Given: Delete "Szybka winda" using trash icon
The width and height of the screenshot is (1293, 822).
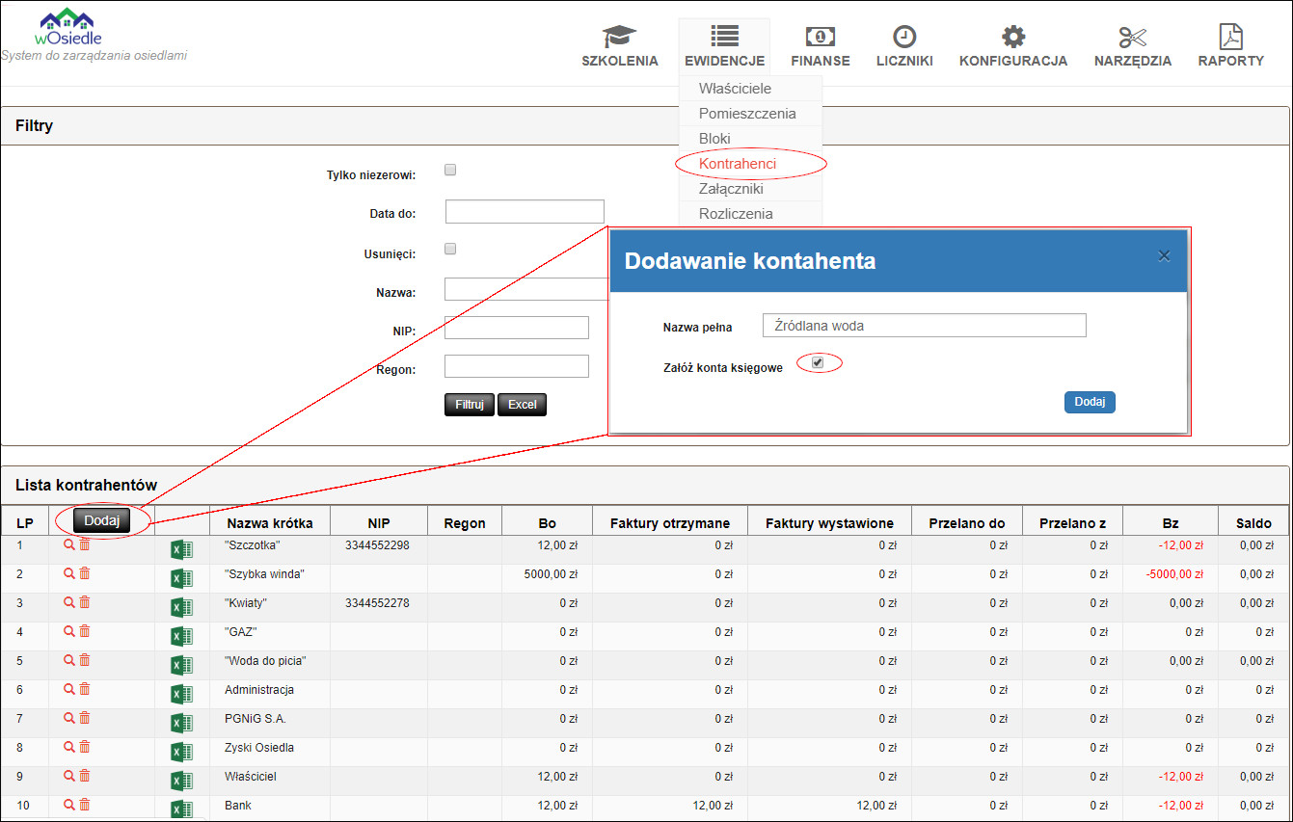Looking at the screenshot, I should (x=84, y=574).
